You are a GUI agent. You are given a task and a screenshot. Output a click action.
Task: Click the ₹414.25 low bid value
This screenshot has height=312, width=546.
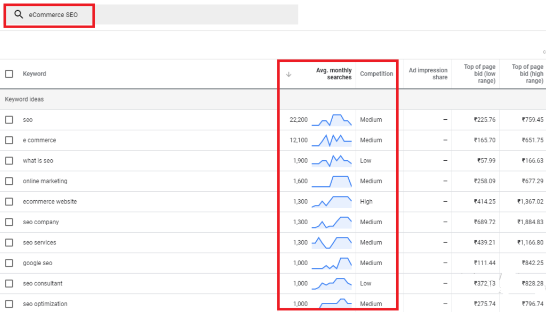pos(484,202)
